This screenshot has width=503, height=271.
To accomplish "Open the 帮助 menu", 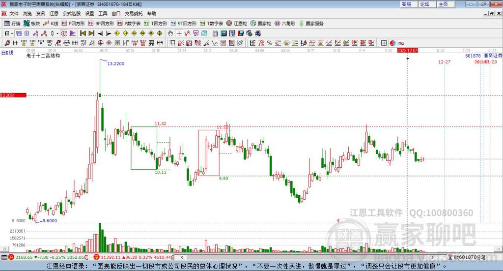I will pos(151,13).
